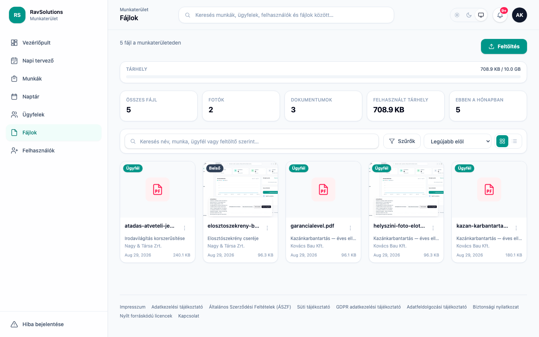Open the elosztoszekreny photo thumbnail
The width and height of the screenshot is (539, 337).
240,189
